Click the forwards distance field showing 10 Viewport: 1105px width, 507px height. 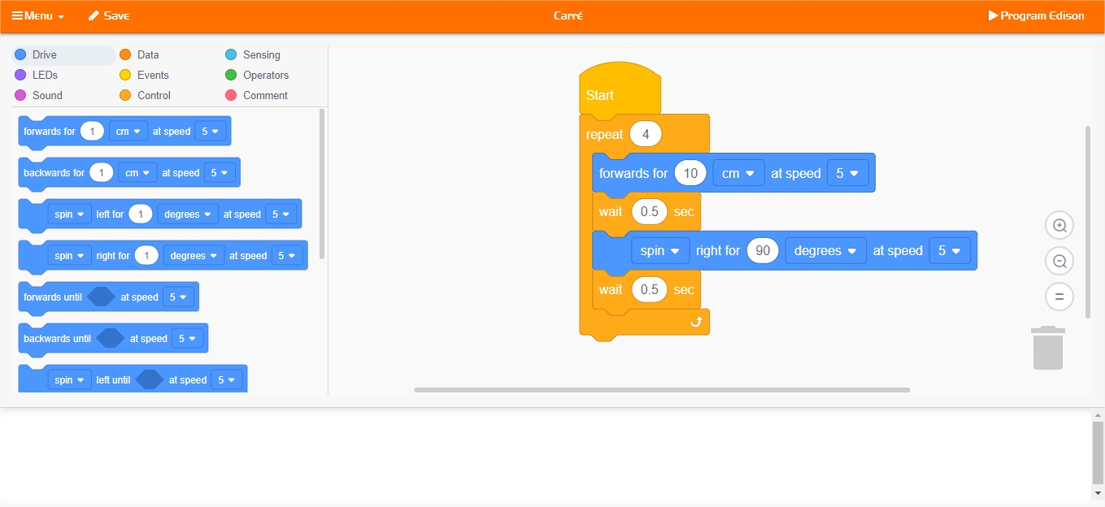click(690, 173)
